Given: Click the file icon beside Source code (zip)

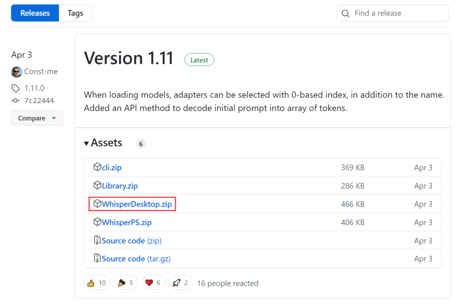Looking at the screenshot, I should 97,240.
